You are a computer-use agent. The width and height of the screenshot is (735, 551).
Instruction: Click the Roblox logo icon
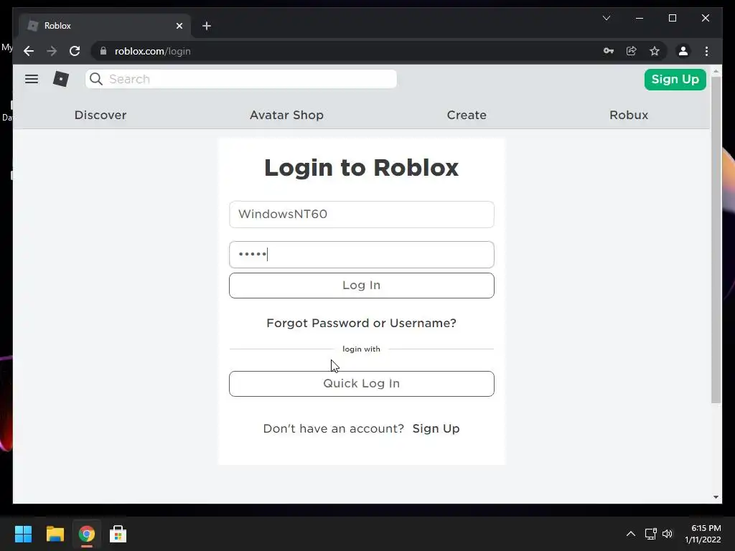61,79
